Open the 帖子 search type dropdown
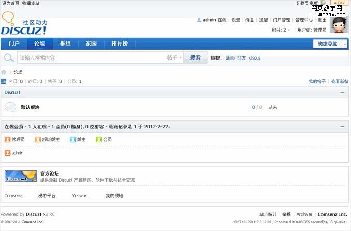Viewport: 351px width, 231px height. coord(174,57)
